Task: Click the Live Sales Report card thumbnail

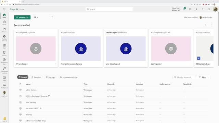Action: click(126, 49)
